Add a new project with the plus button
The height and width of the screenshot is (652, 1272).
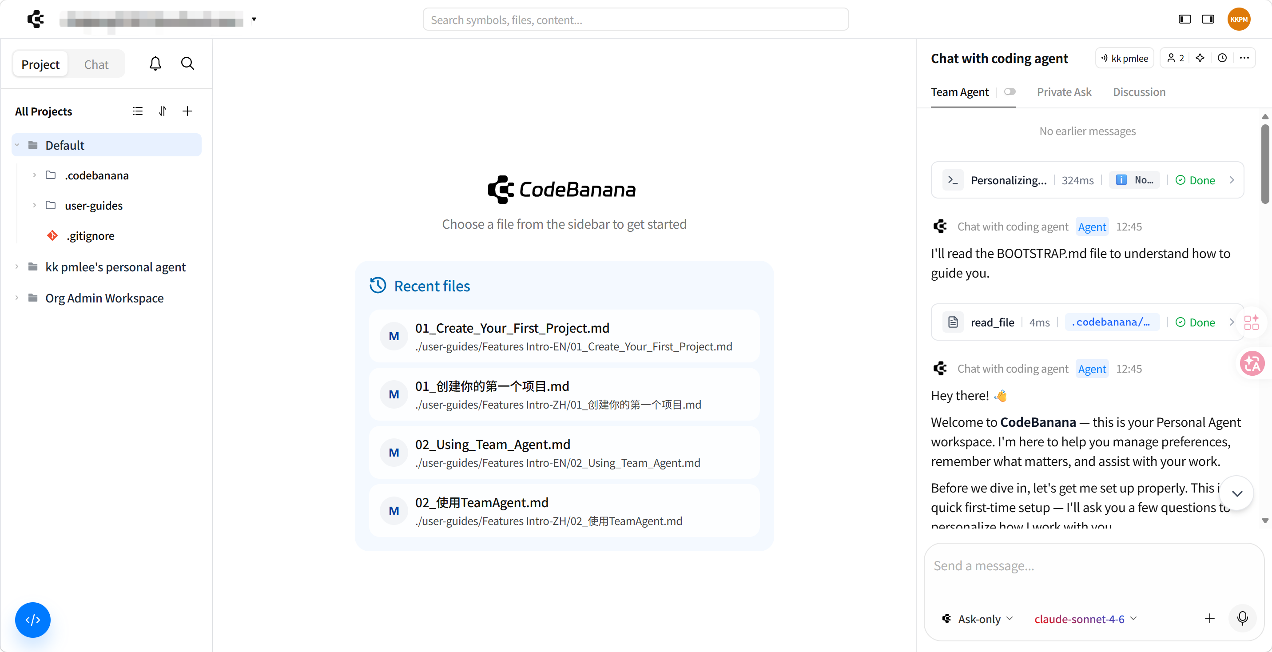coord(187,111)
